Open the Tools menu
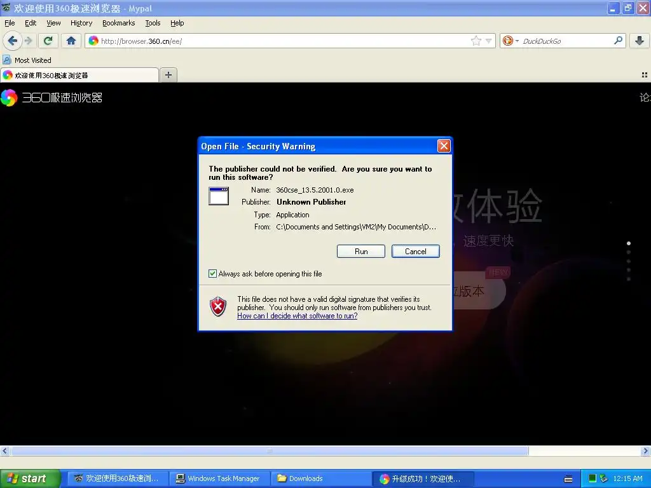This screenshot has height=488, width=651. click(x=153, y=23)
